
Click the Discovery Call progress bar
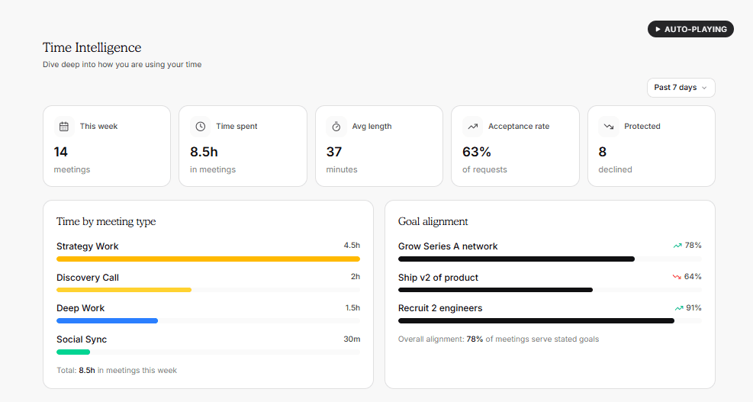tap(208, 290)
